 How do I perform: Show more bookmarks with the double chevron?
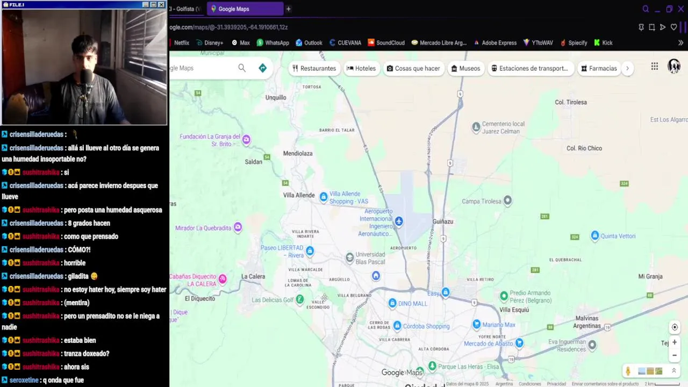coord(680,42)
